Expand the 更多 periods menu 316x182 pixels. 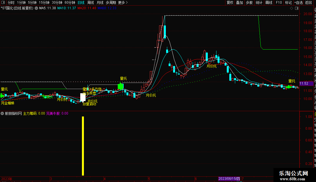click(x=123, y=3)
